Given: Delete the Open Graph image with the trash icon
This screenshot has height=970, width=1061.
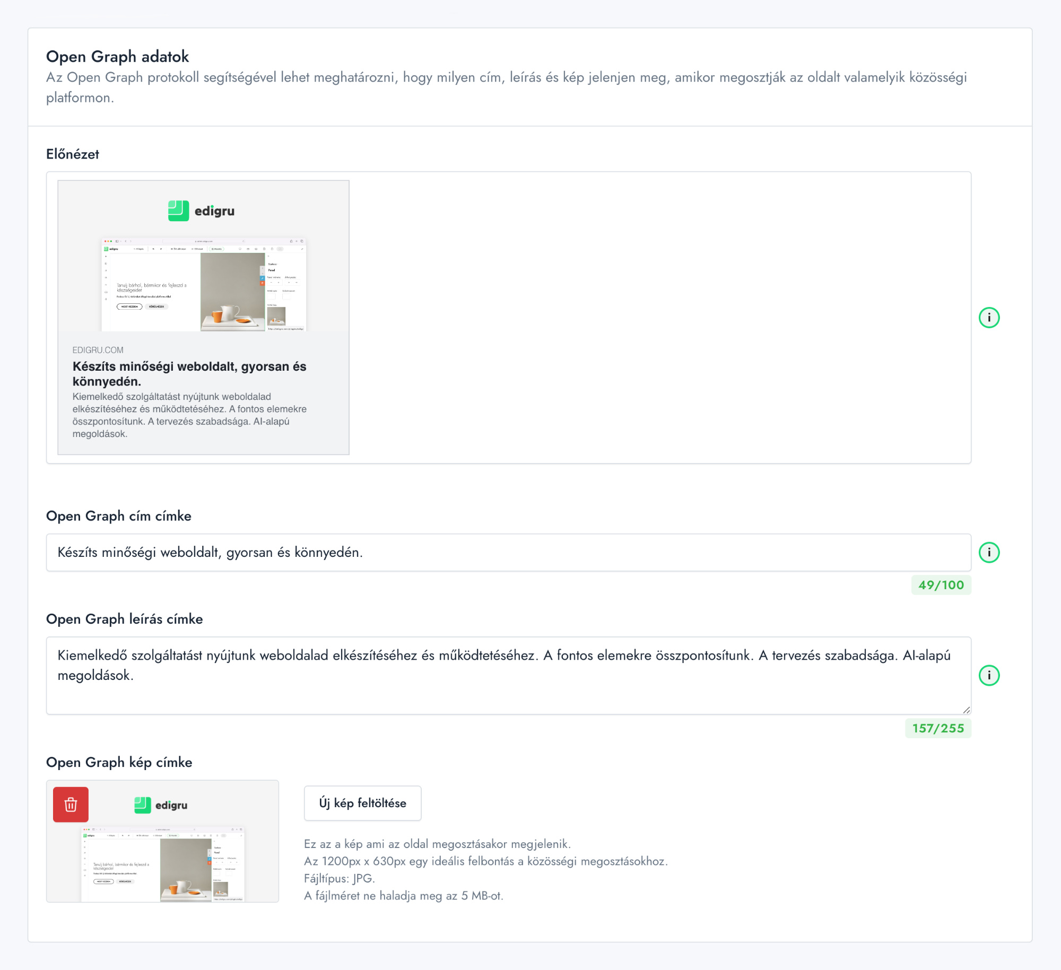Looking at the screenshot, I should point(71,805).
